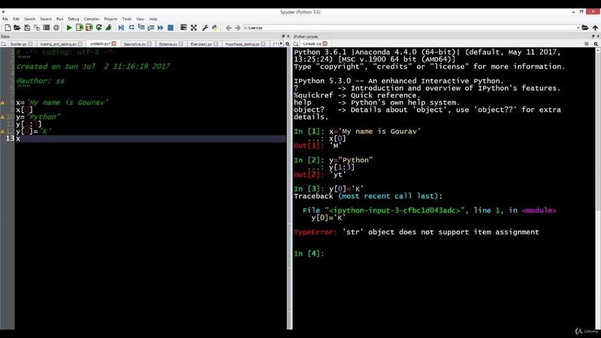Close the Descriptive.py tab
601x338 pixels.
149,44
